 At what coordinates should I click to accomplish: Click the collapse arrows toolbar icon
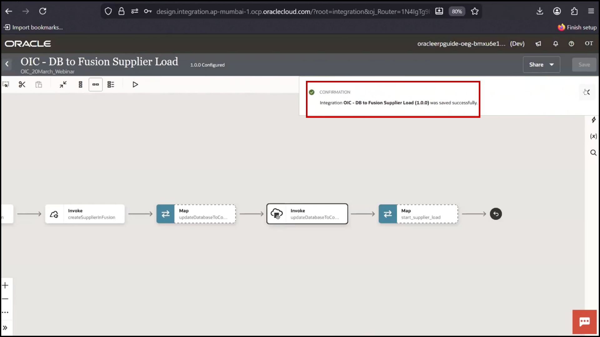tap(63, 85)
